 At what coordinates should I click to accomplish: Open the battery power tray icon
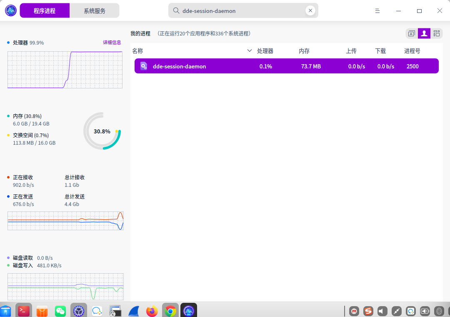point(425,311)
